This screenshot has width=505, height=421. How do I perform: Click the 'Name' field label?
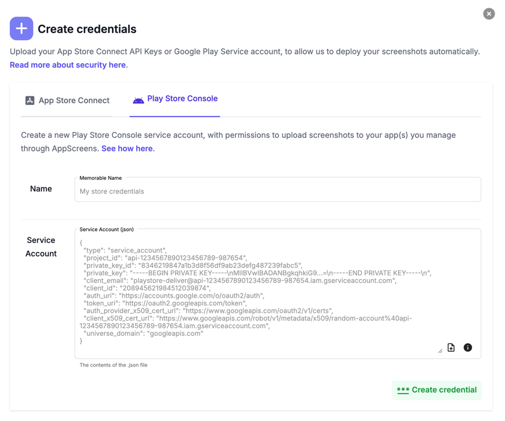(x=41, y=189)
